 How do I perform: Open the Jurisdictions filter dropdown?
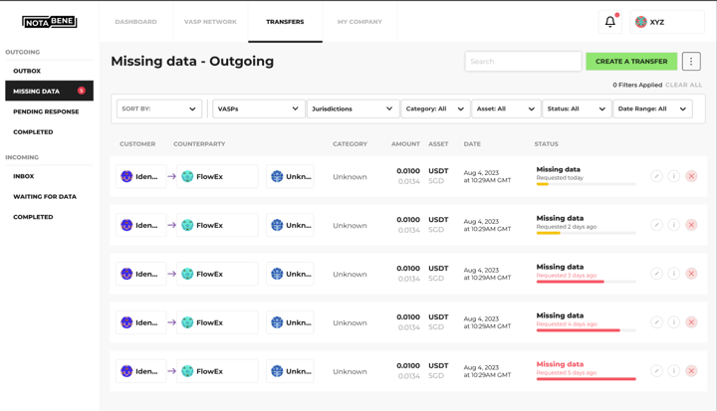point(353,108)
